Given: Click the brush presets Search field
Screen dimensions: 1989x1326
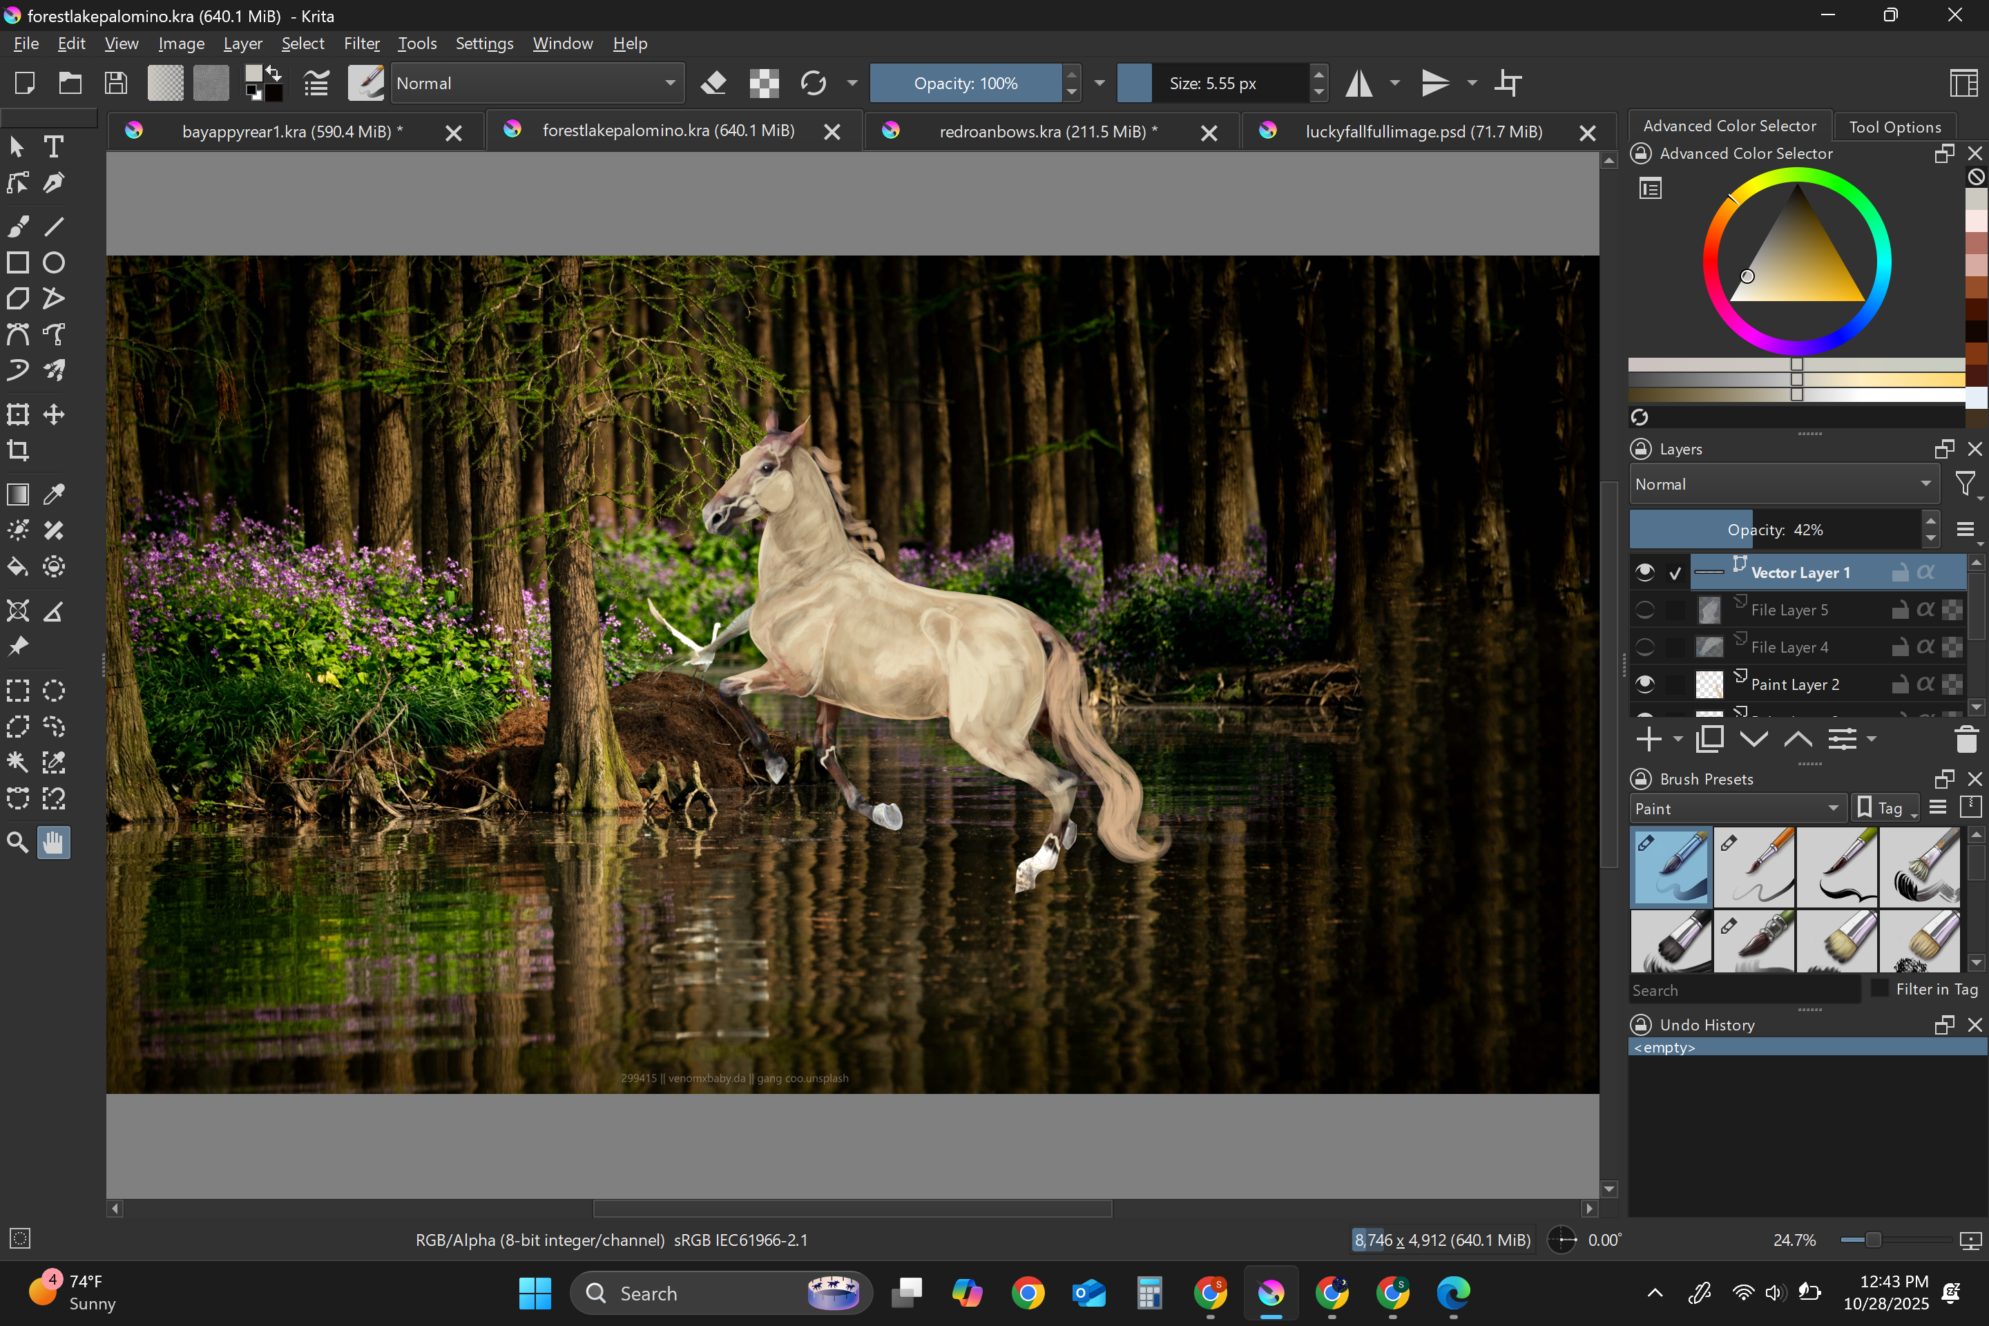Looking at the screenshot, I should pyautogui.click(x=1744, y=990).
